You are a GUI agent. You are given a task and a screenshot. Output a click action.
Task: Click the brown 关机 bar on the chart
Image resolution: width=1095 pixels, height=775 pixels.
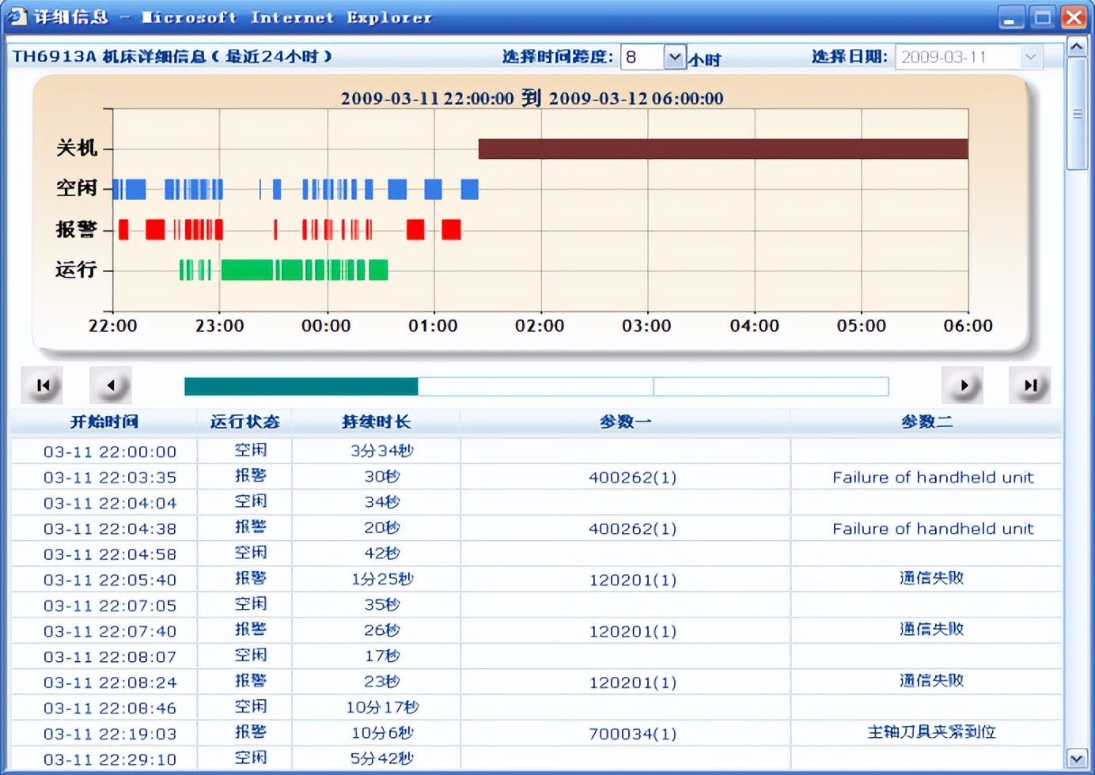[x=722, y=147]
